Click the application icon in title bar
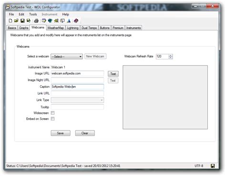Screen dimensions: 226x176 coord(8,7)
